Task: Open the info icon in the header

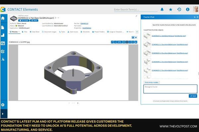Action: [x=188, y=9]
